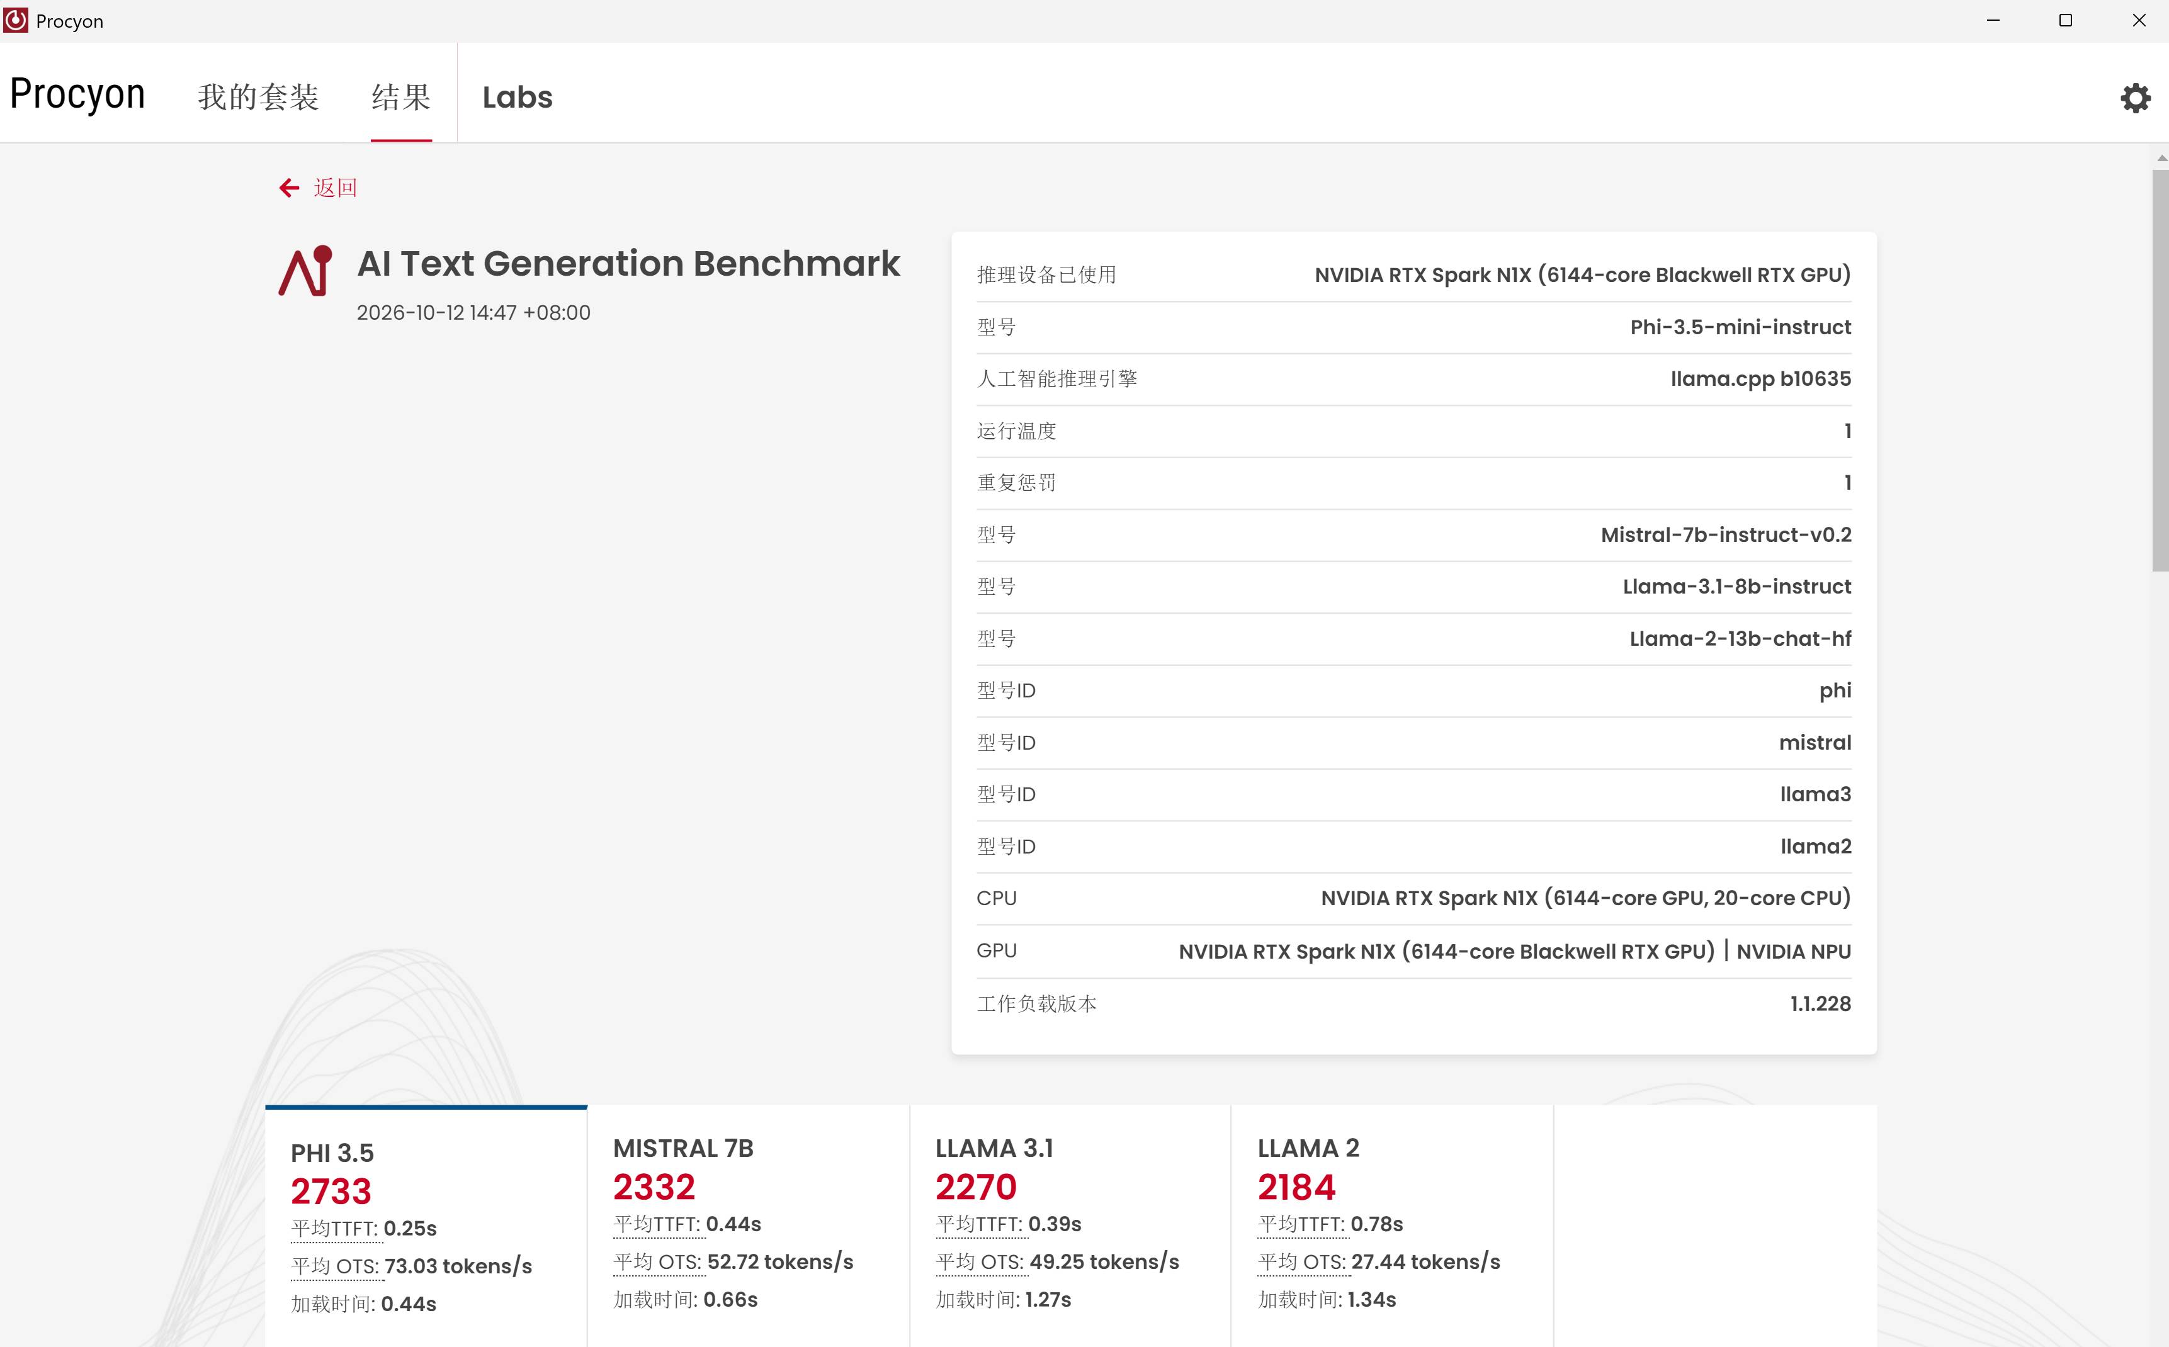Image resolution: width=2169 pixels, height=1347 pixels.
Task: Click the AI Text Generation Benchmark heading
Action: click(628, 264)
